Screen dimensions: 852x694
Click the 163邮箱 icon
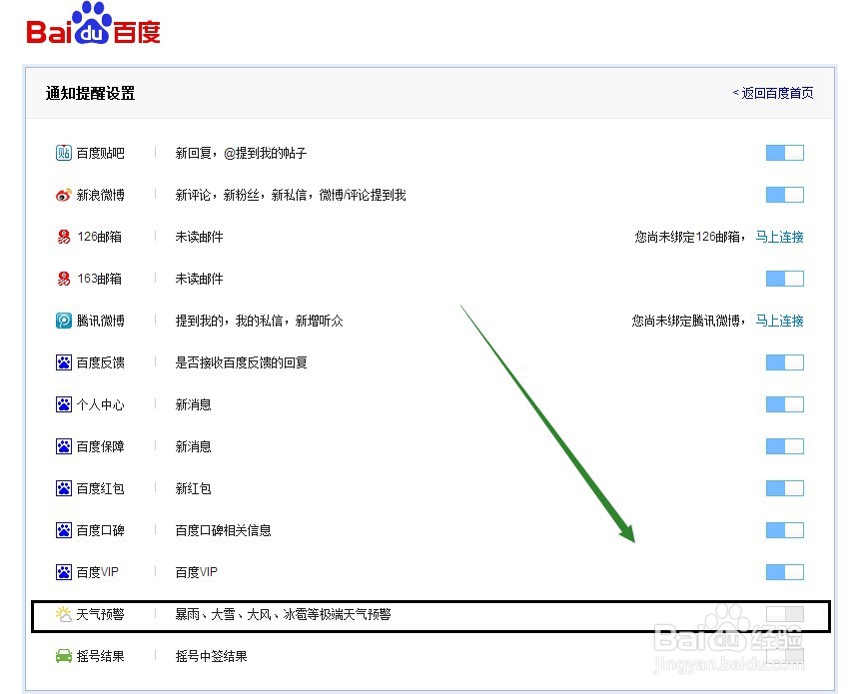click(64, 279)
